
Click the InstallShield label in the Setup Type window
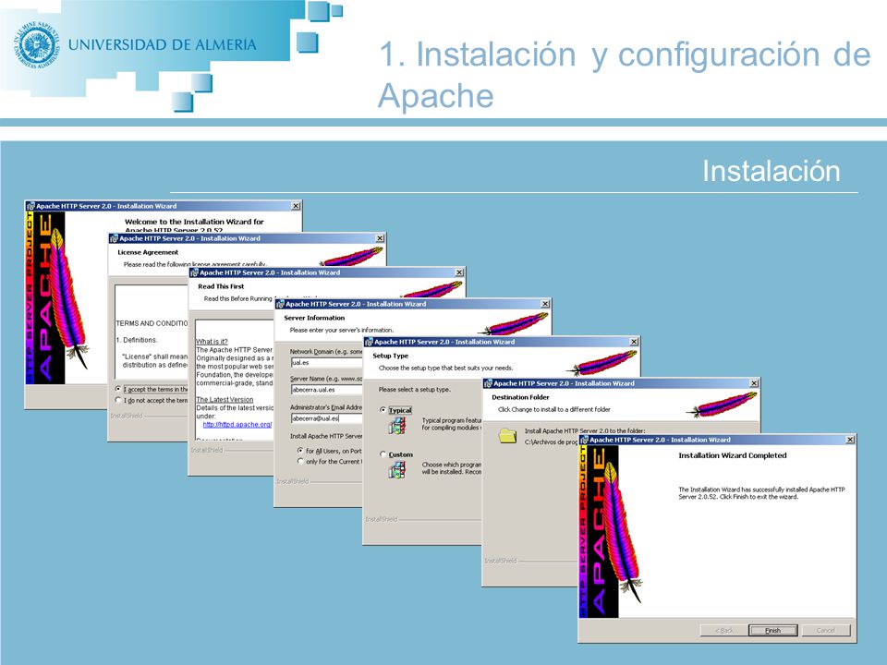pos(382,519)
